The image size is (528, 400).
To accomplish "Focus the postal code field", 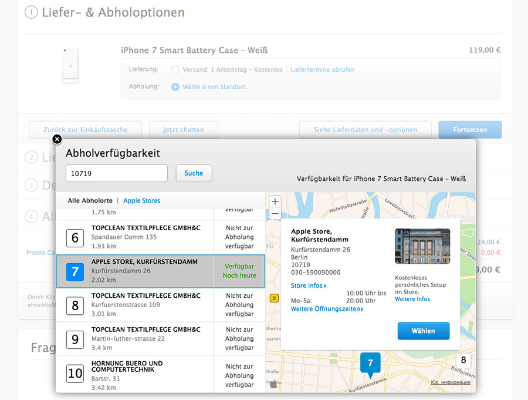I will (x=117, y=173).
